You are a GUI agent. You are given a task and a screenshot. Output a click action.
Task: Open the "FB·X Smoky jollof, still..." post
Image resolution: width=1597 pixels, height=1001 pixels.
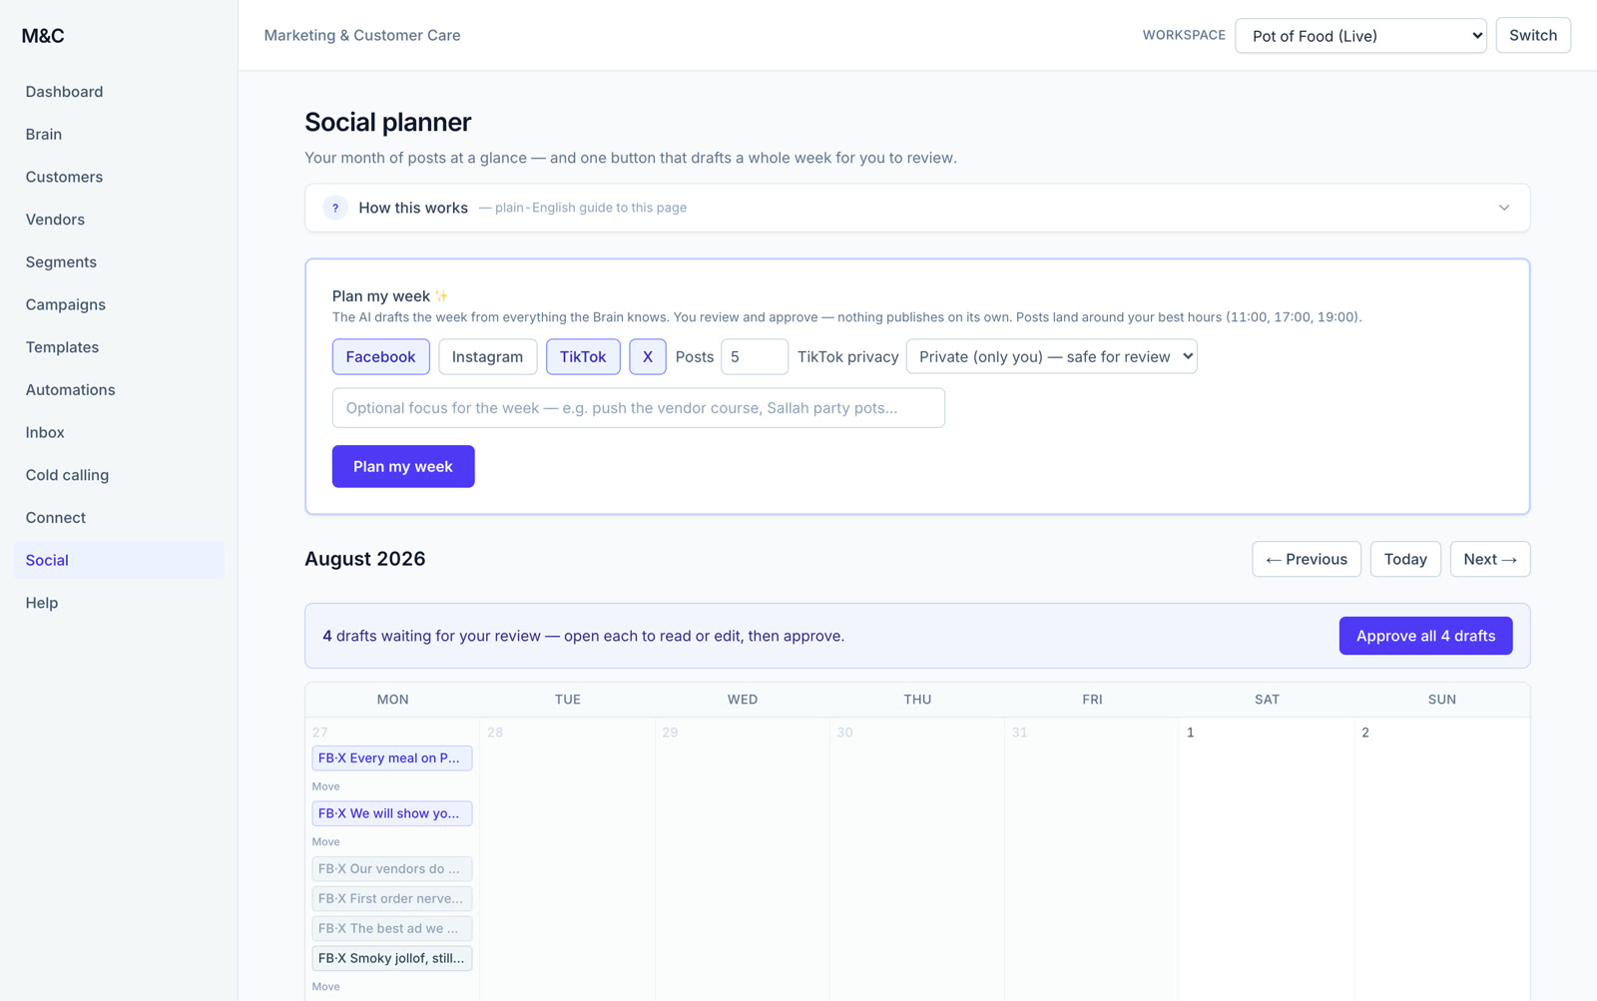392,958
